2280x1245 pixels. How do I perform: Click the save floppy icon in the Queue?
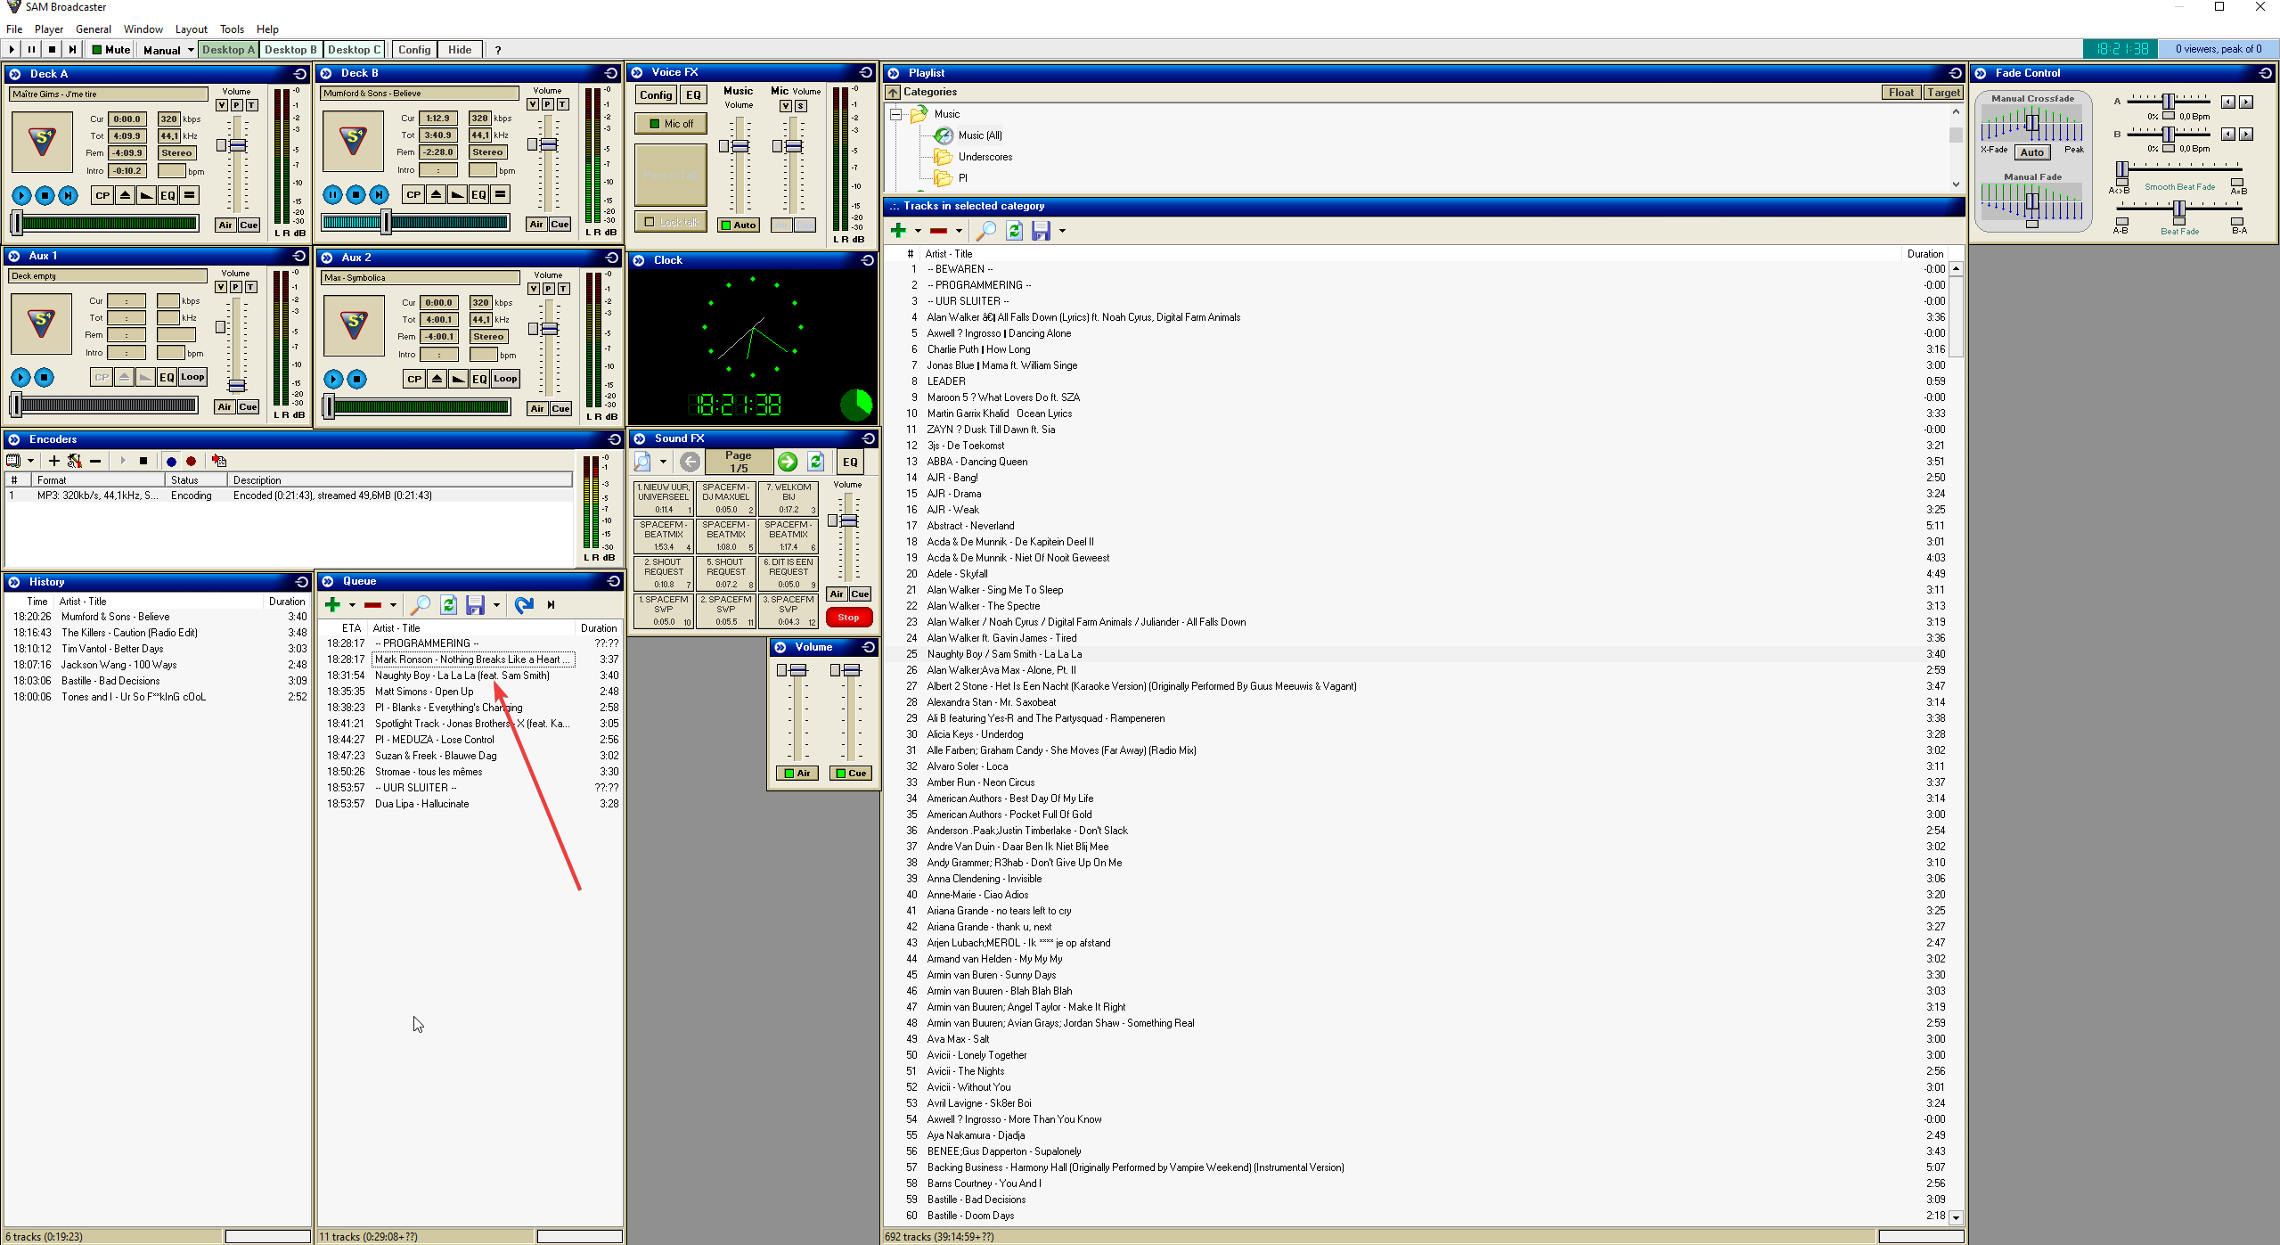pos(475,605)
